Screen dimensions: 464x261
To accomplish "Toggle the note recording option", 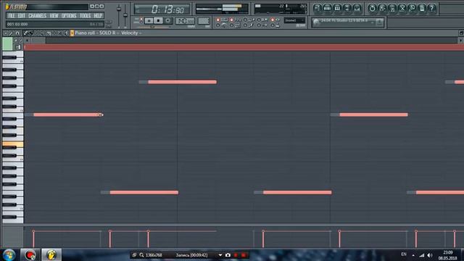I will (x=259, y=25).
